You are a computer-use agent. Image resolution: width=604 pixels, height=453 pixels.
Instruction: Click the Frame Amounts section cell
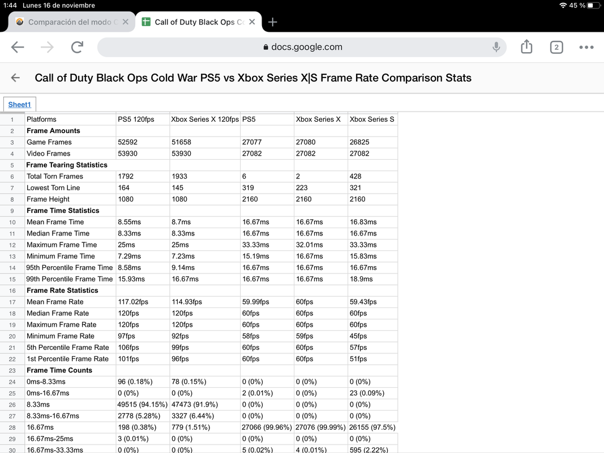pyautogui.click(x=70, y=131)
